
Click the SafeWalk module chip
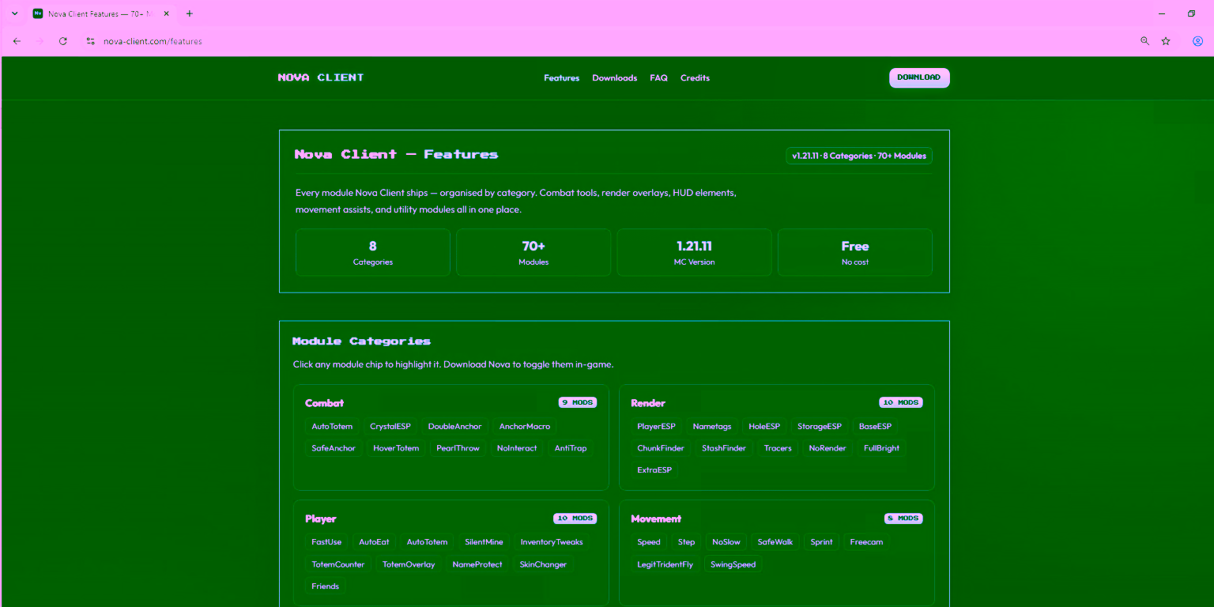click(775, 542)
